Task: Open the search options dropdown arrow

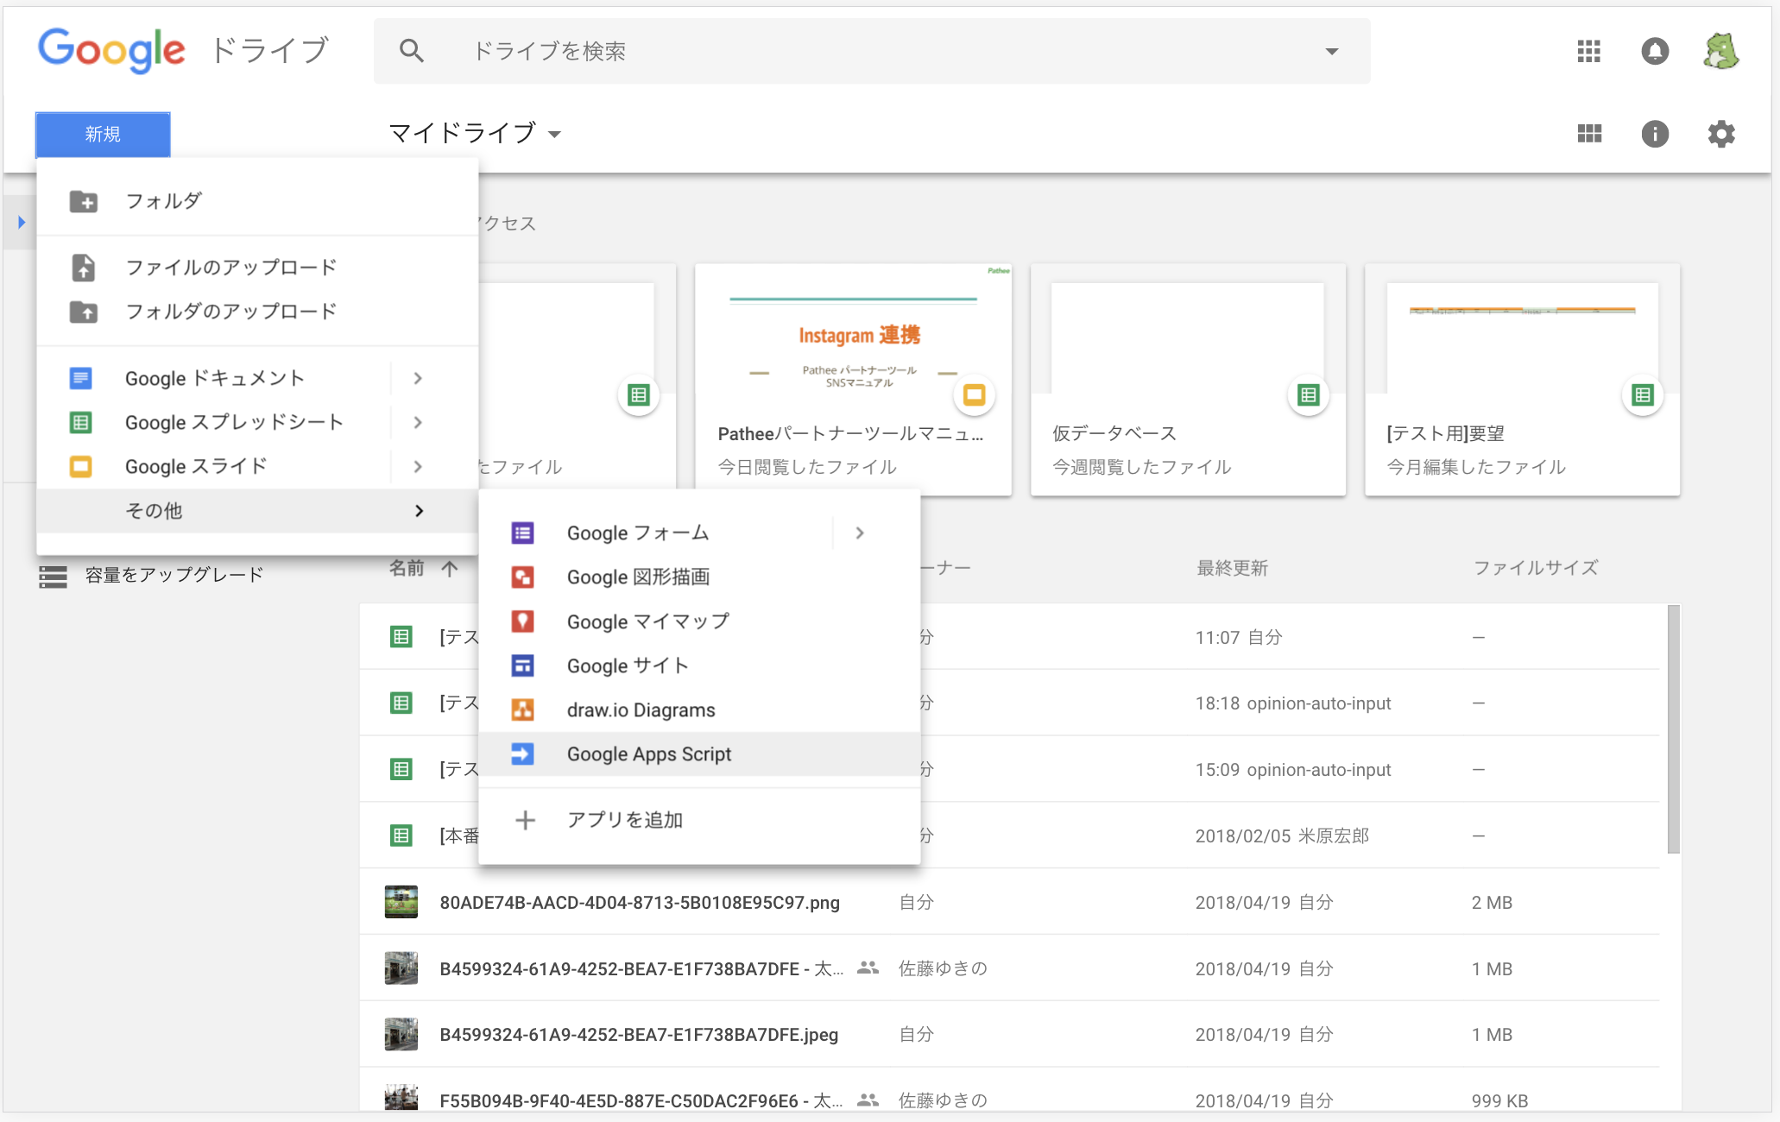Action: (1330, 51)
